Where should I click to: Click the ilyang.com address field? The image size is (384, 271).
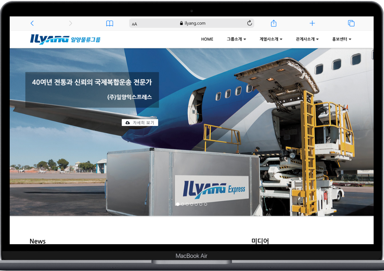pyautogui.click(x=192, y=23)
